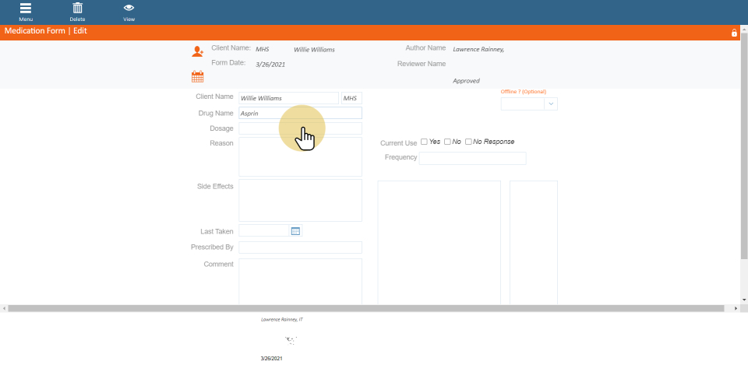The image size is (748, 365).
Task: Click the horizontal scrollbar left arrow
Action: click(x=5, y=309)
